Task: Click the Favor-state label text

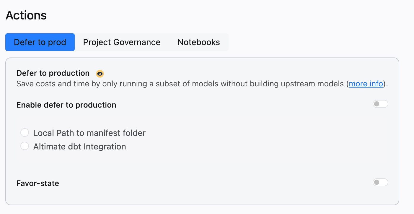Action: coord(38,183)
